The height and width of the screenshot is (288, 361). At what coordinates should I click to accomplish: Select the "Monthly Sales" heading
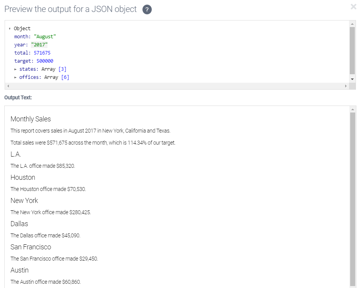[x=30, y=119]
